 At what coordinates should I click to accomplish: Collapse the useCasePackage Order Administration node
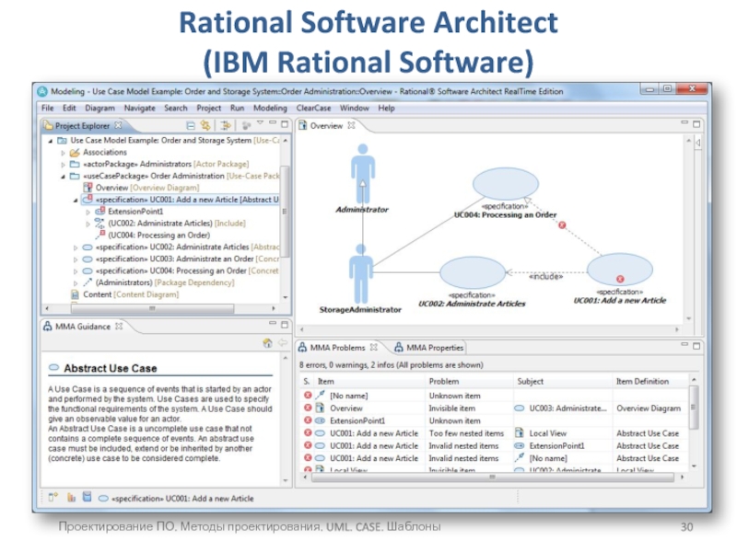[63, 176]
